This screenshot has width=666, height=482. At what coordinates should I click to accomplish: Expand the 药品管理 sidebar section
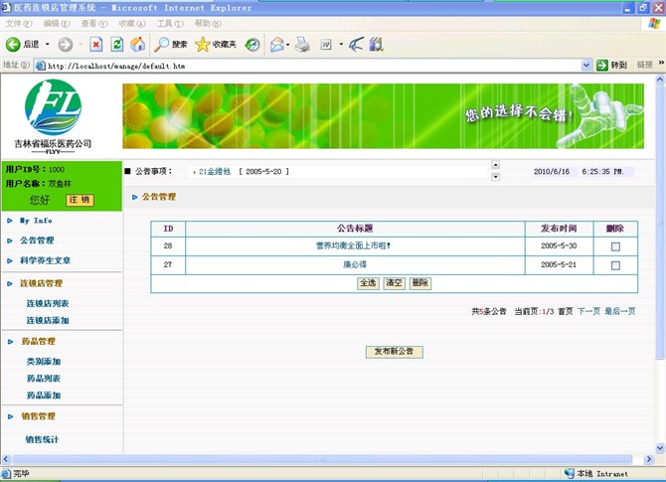pos(39,342)
